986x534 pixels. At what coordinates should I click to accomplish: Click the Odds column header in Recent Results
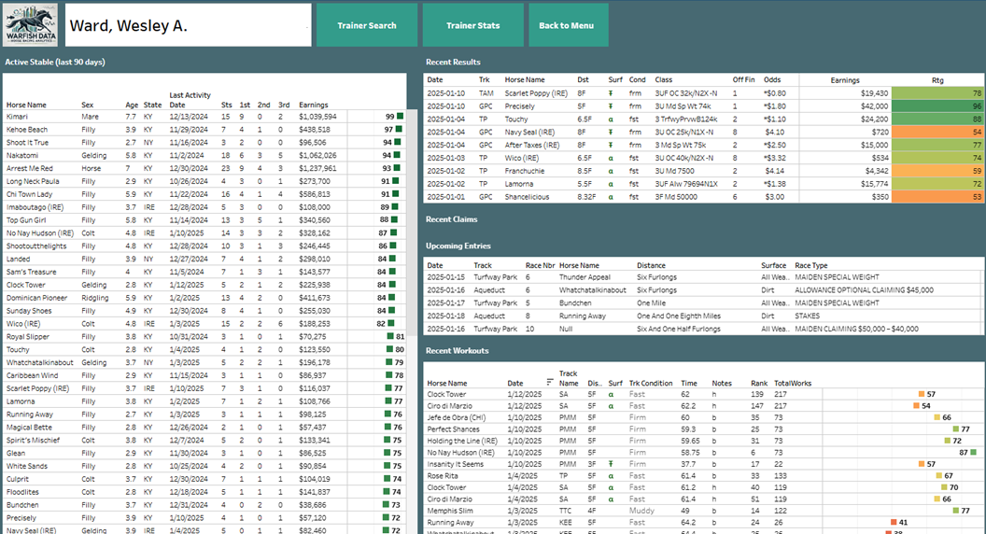[772, 80]
